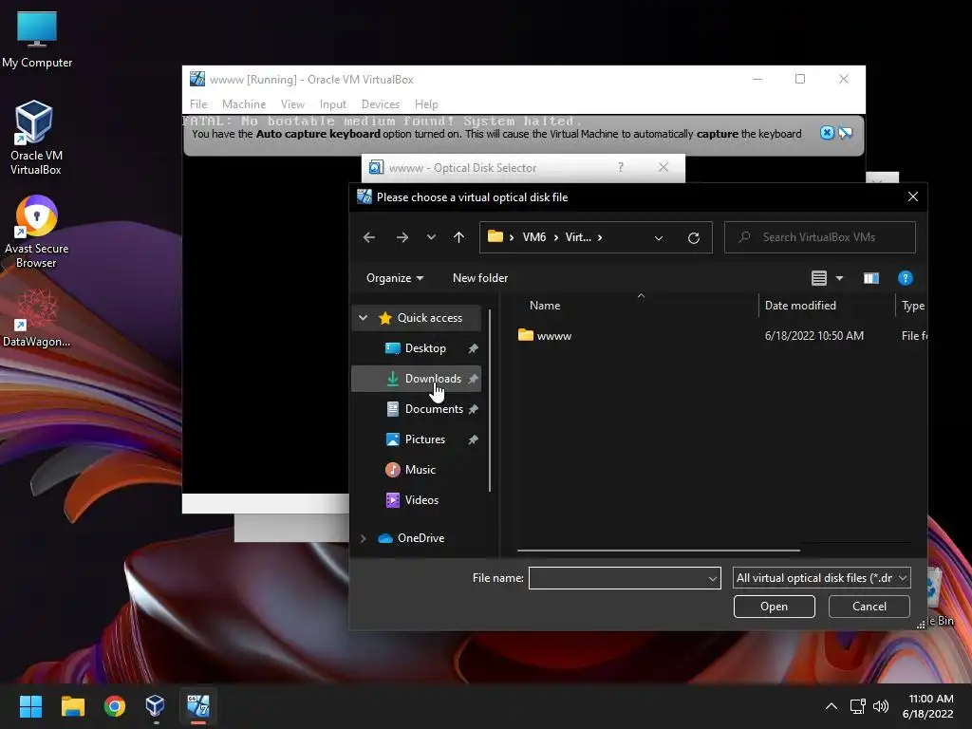Change the file list view layout
Viewport: 972px width, 729px height.
pyautogui.click(x=819, y=278)
